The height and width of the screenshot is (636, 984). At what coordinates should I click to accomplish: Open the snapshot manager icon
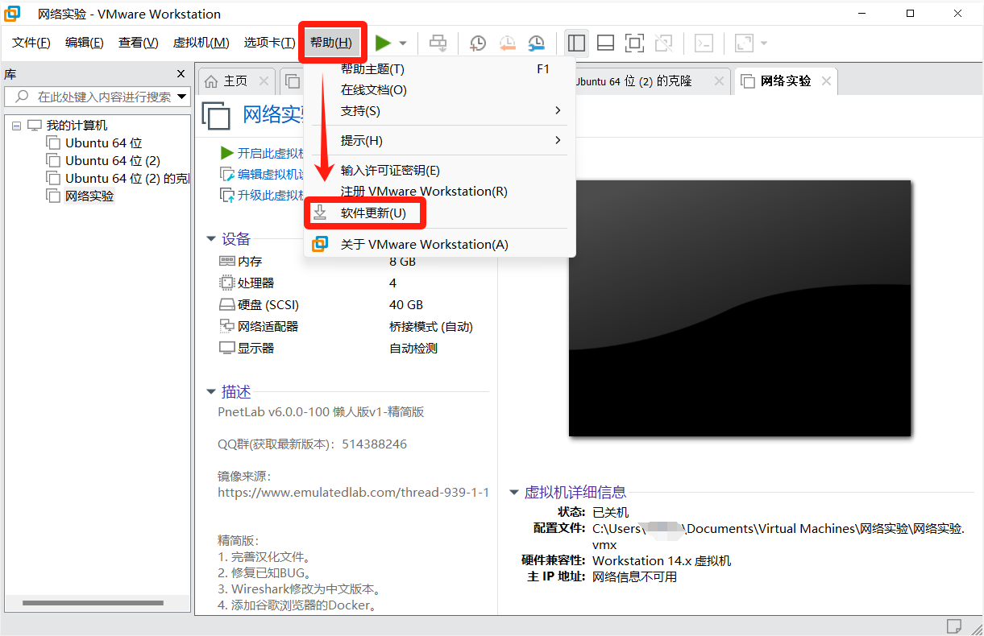click(536, 43)
